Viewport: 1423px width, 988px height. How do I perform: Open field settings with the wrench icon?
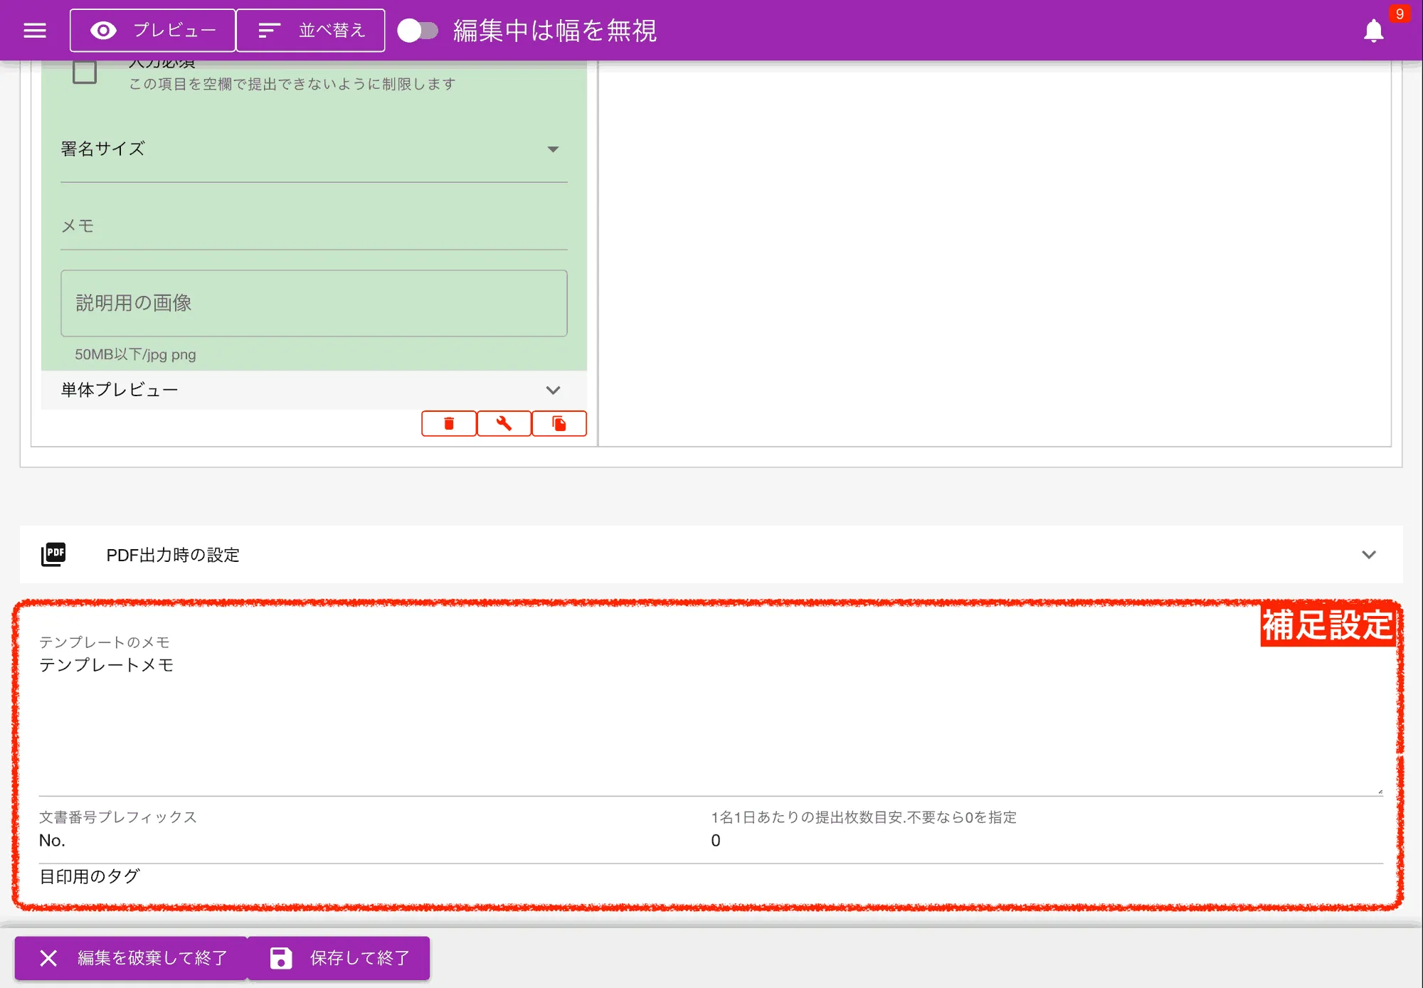(504, 424)
